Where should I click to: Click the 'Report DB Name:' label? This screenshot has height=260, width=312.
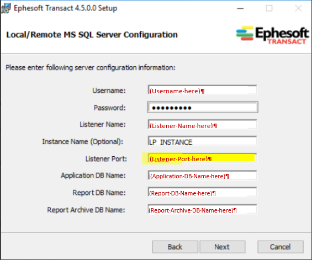pyautogui.click(x=99, y=193)
